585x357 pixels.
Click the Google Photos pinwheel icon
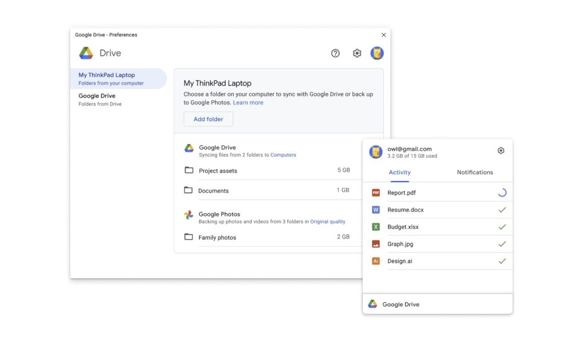tap(189, 215)
